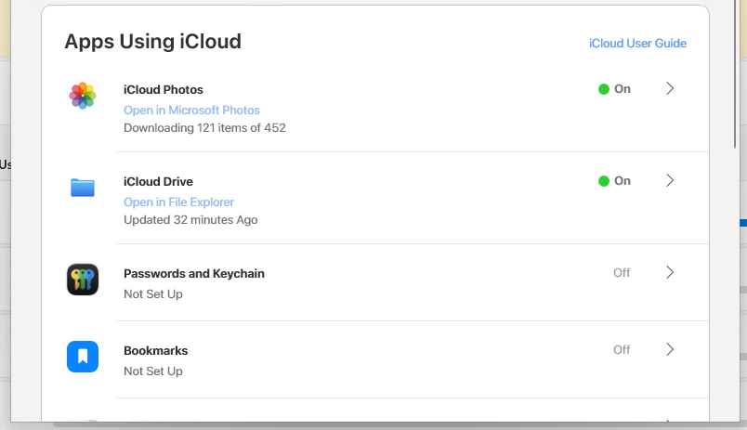The height and width of the screenshot is (430, 747).
Task: Click Open in Microsoft Photos link
Action: point(191,111)
